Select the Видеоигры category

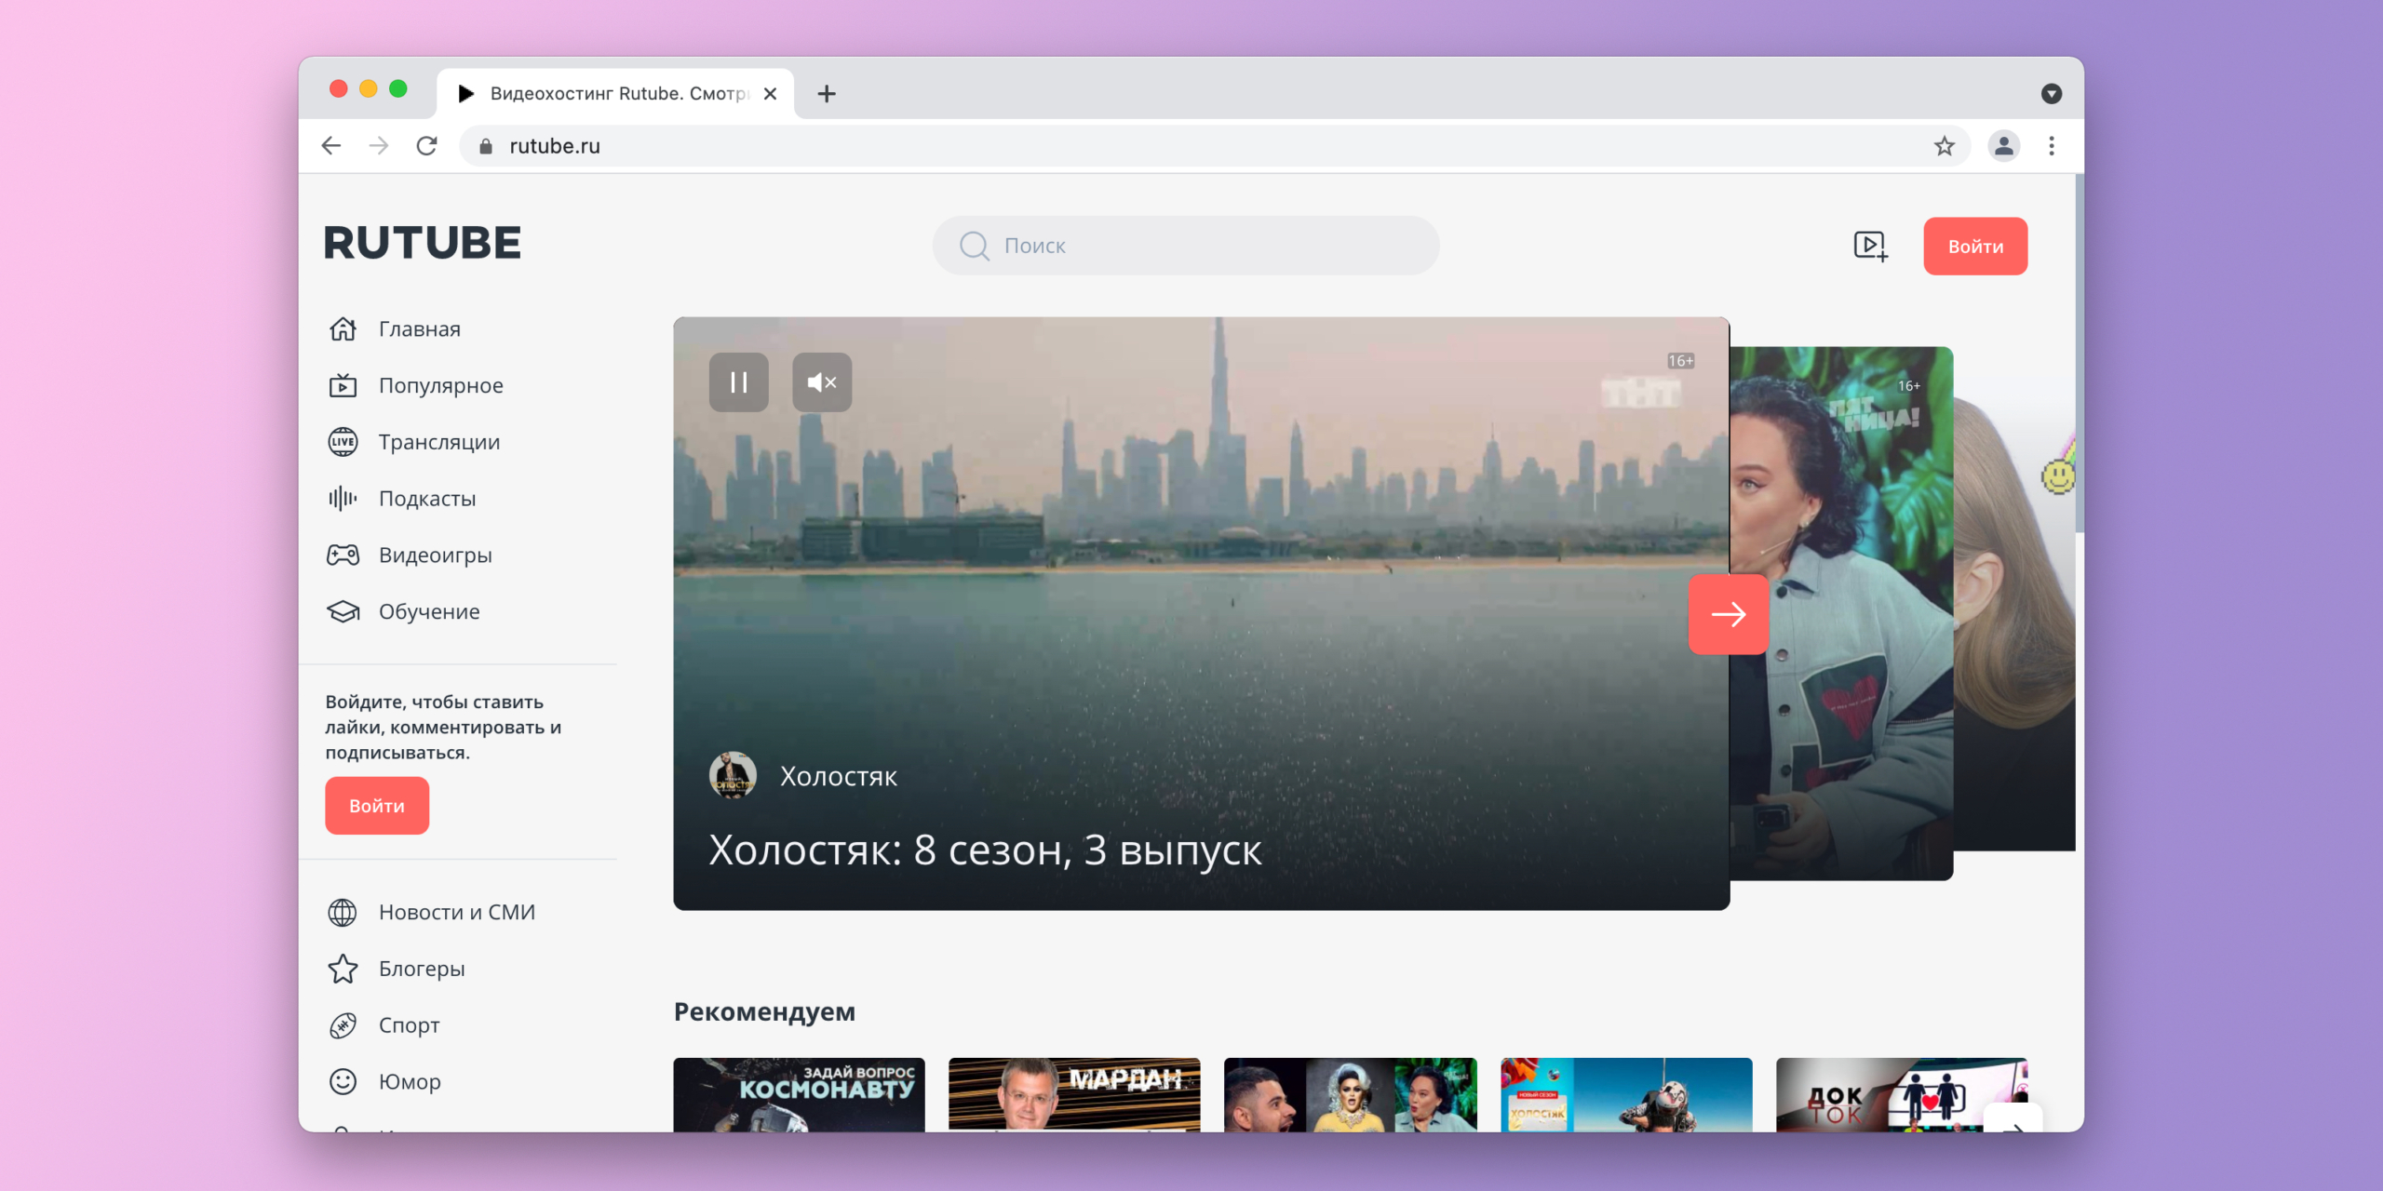coord(435,555)
